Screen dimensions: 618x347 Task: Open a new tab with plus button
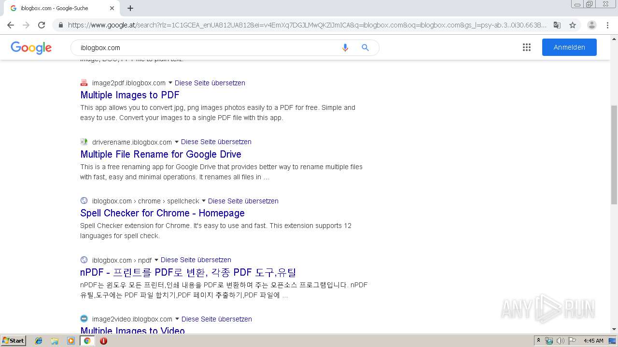130,8
